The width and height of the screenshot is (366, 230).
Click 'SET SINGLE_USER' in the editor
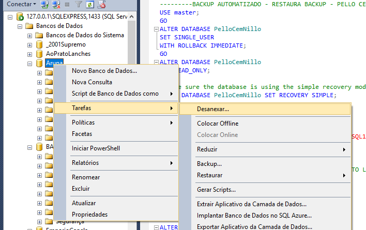coord(187,37)
